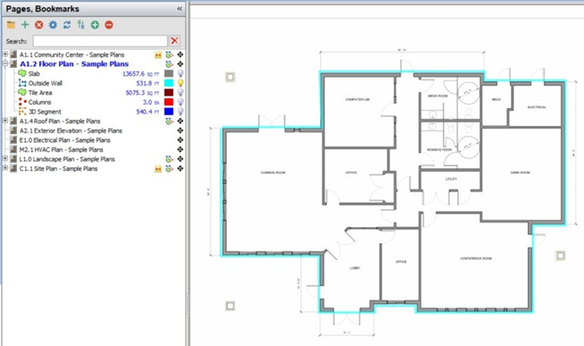Open A2.1 Exterior Elevation - Sample Plans
The width and height of the screenshot is (584, 346).
point(71,131)
